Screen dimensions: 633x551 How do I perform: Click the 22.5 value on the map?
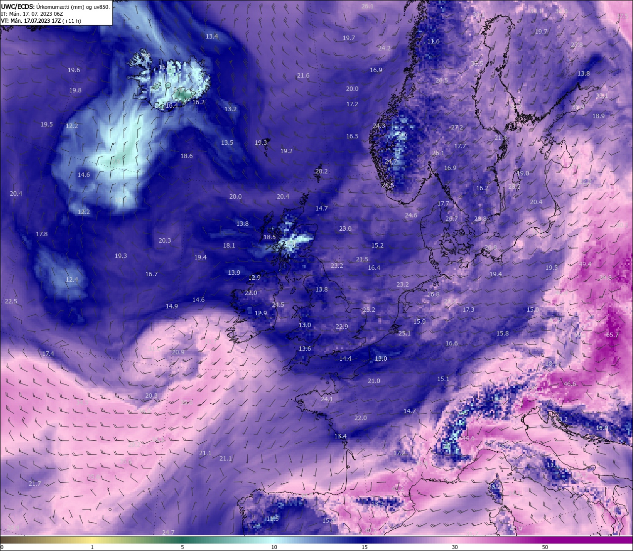pos(11,301)
